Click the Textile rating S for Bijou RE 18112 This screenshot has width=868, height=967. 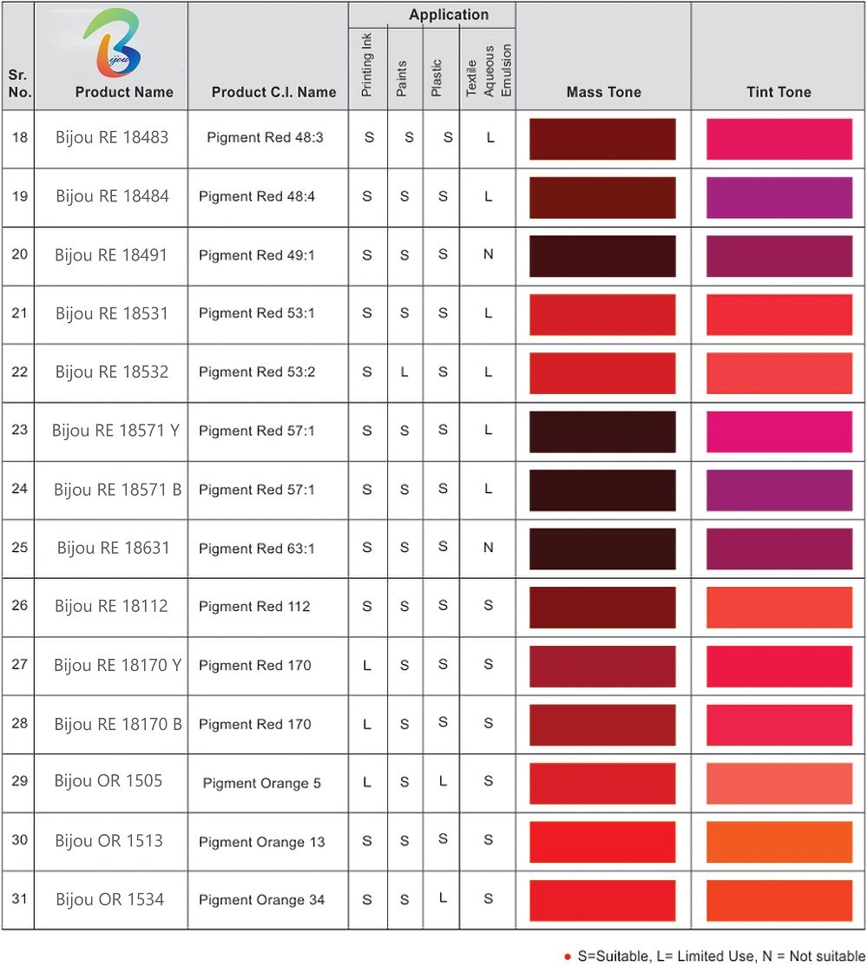pyautogui.click(x=488, y=606)
